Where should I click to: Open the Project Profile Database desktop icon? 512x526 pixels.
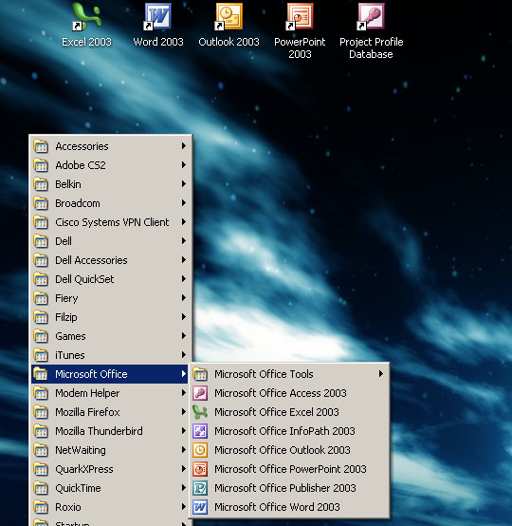[371, 16]
